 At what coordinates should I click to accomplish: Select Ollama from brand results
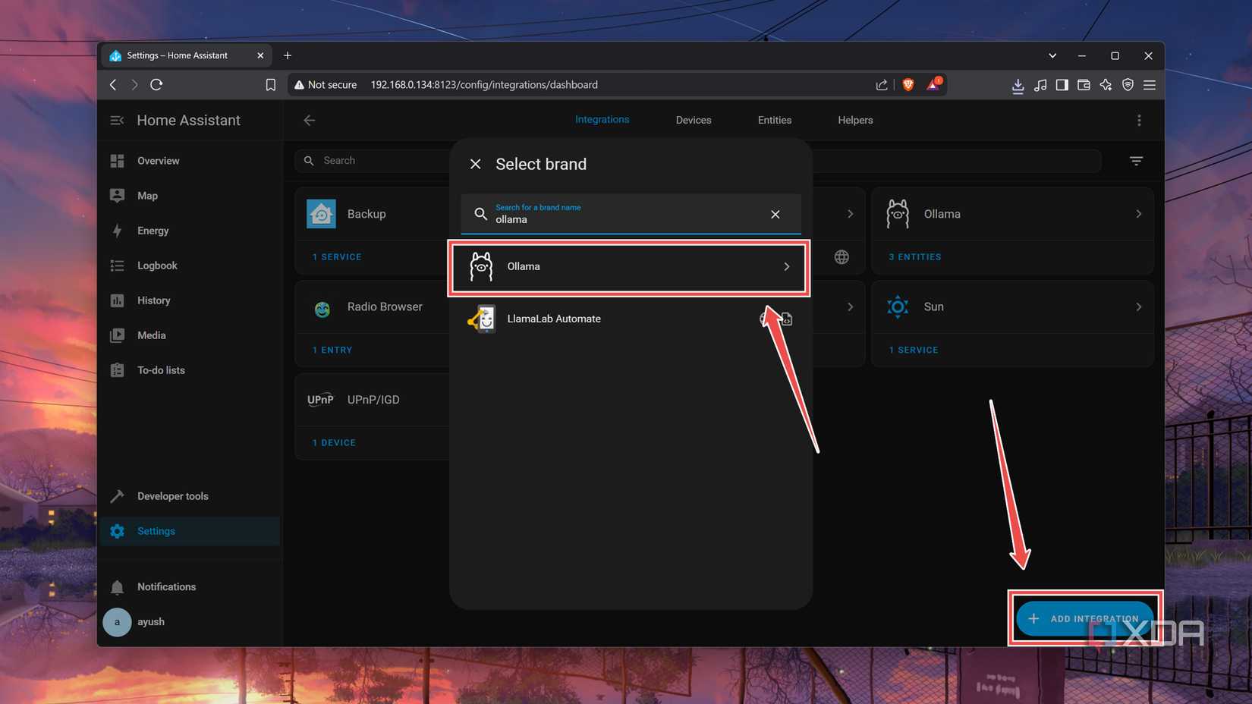[629, 267]
